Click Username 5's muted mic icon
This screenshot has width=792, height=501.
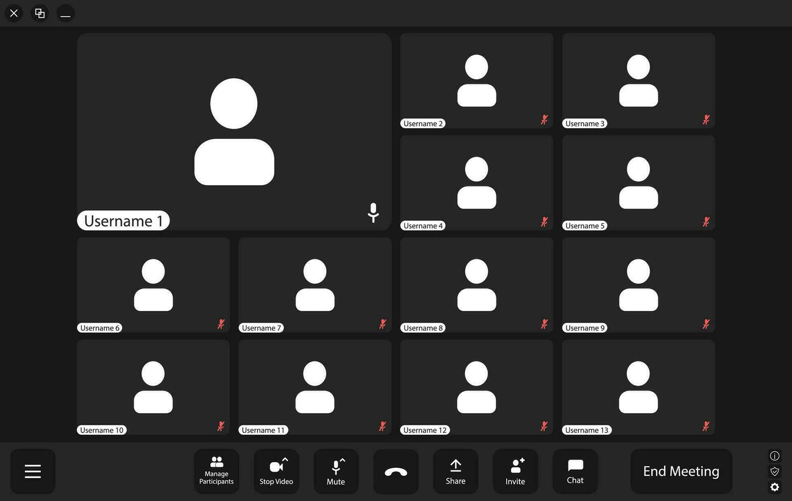(x=706, y=222)
